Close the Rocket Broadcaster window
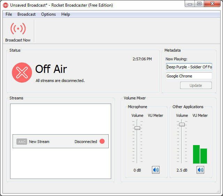 click(x=212, y=3)
